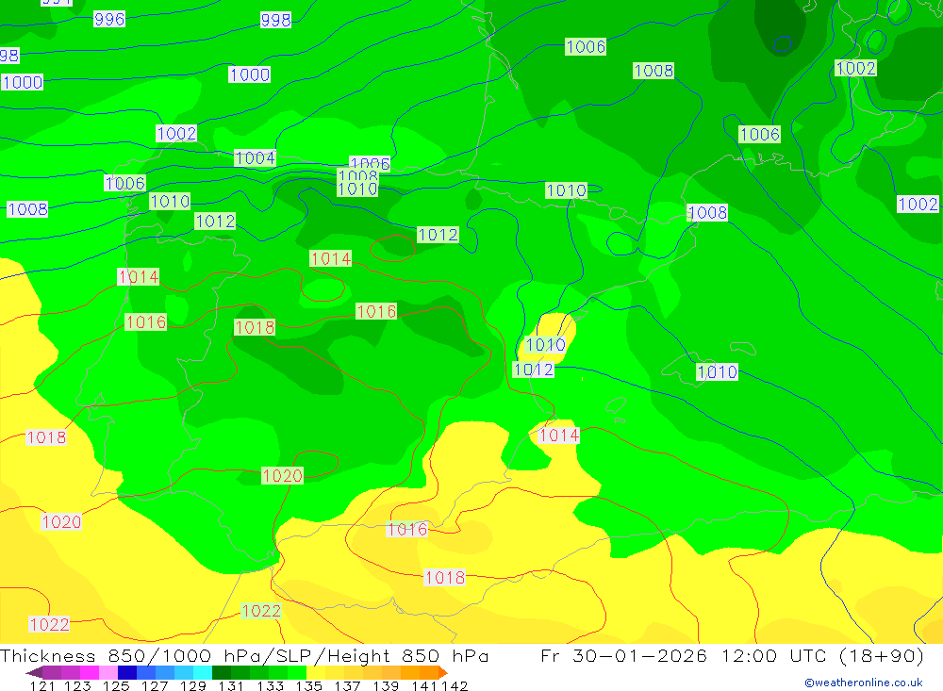Click legend value 139

386,685
